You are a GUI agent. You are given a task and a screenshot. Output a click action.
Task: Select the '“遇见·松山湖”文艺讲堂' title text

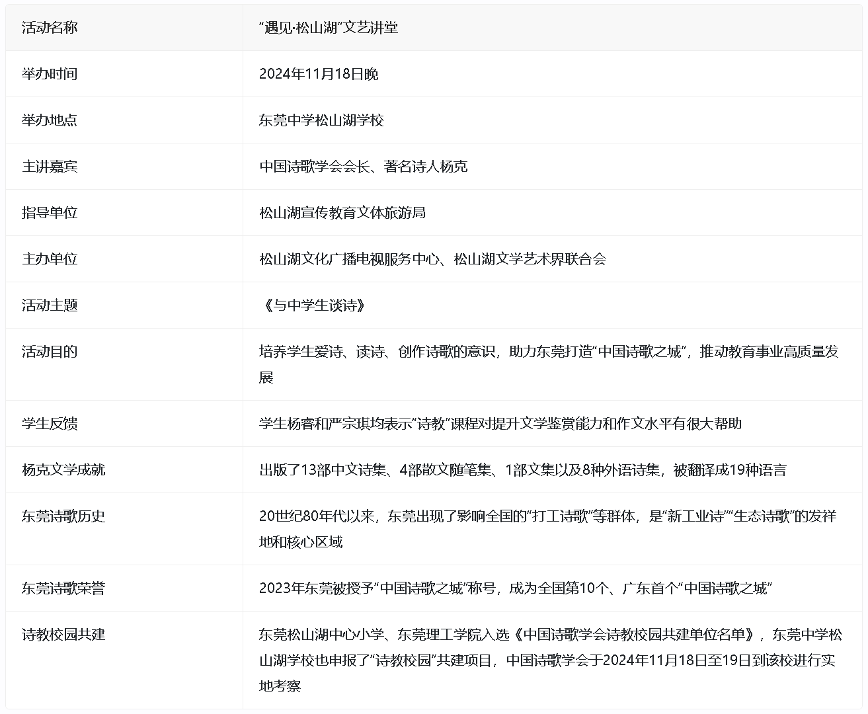[328, 28]
